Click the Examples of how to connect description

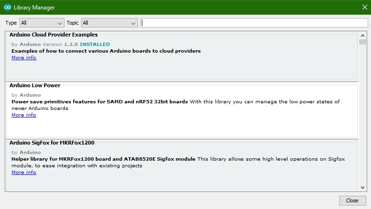click(x=106, y=51)
